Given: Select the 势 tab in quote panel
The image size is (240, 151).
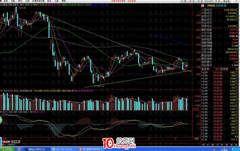Looking at the screenshot, I should (x=222, y=145).
